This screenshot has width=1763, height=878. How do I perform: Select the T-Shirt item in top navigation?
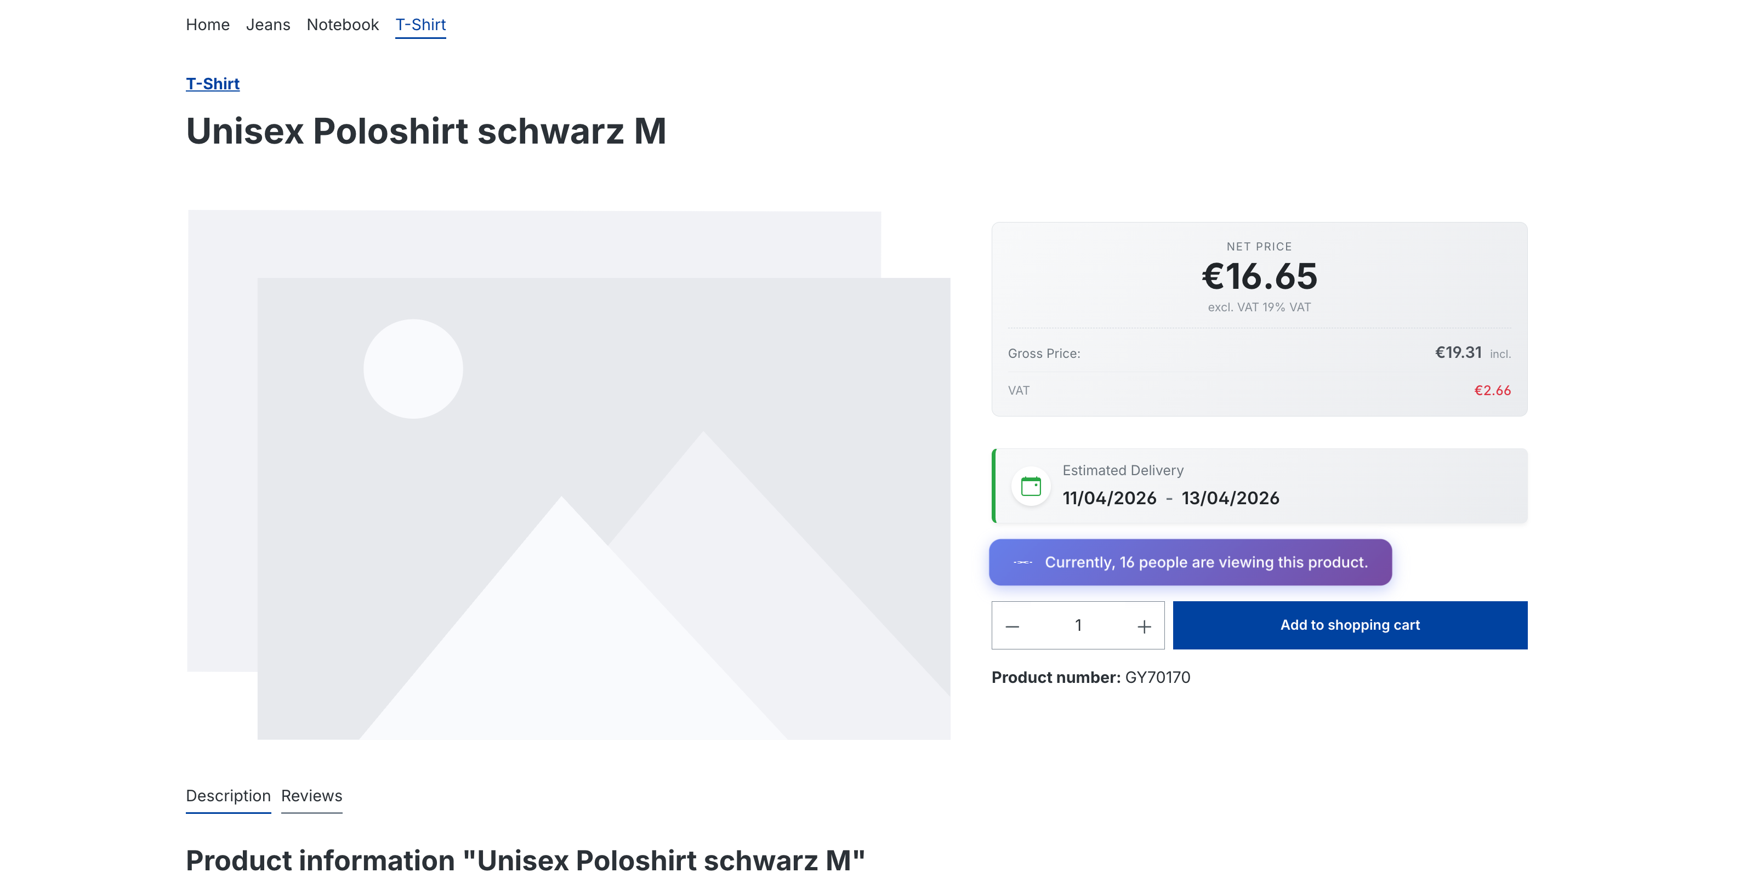[x=420, y=25]
